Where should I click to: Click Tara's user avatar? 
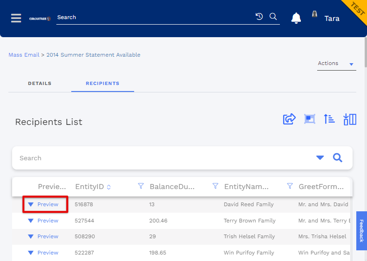(x=314, y=14)
